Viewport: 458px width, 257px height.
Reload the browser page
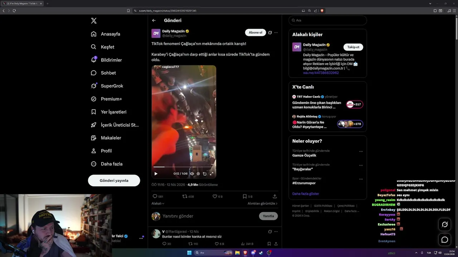(14, 11)
